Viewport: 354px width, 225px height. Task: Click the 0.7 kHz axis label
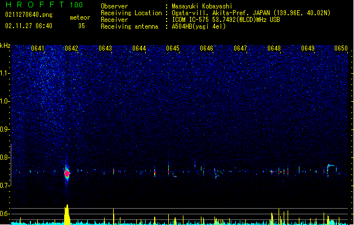pos(5,186)
